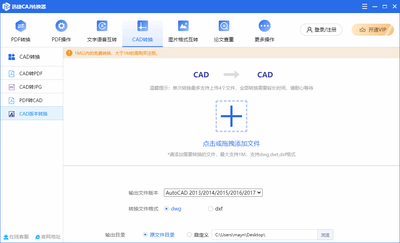Switch to 更多操作 tab label
Image resolution: width=400 pixels, height=243 pixels.
[265, 40]
